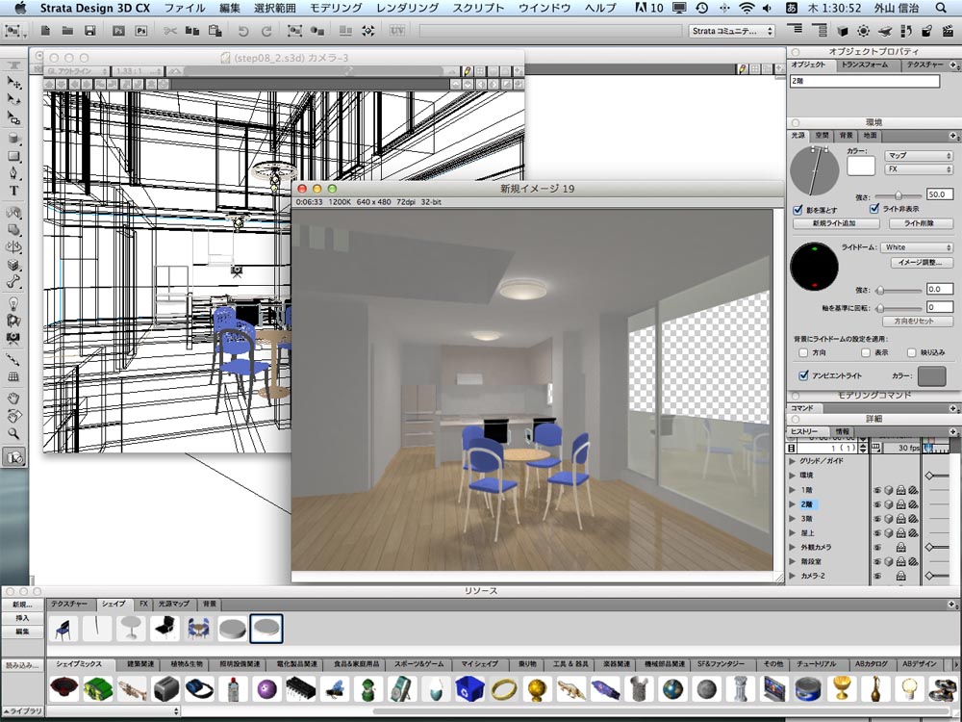Image resolution: width=962 pixels, height=722 pixels.
Task: Open the FX dropdown in 環境 panel
Action: click(x=919, y=168)
